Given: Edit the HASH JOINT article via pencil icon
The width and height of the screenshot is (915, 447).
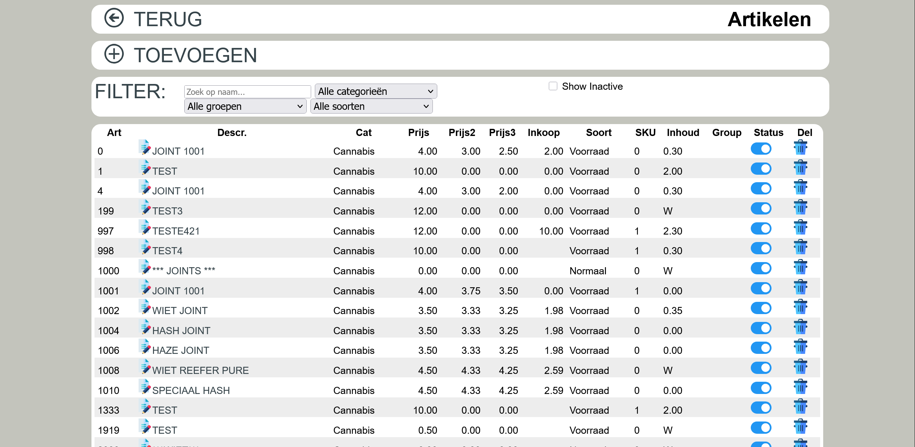Looking at the screenshot, I should pos(145,327).
